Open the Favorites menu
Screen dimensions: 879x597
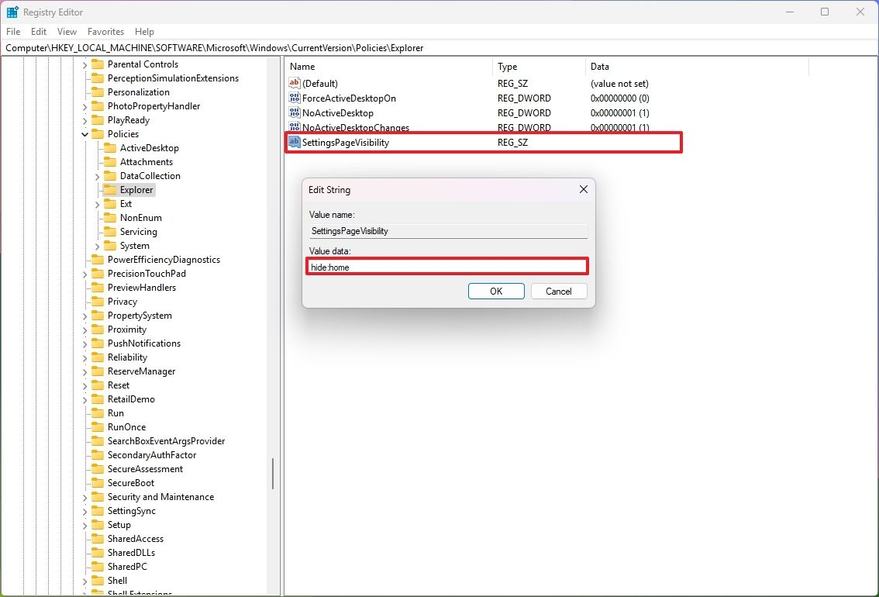[x=105, y=32]
